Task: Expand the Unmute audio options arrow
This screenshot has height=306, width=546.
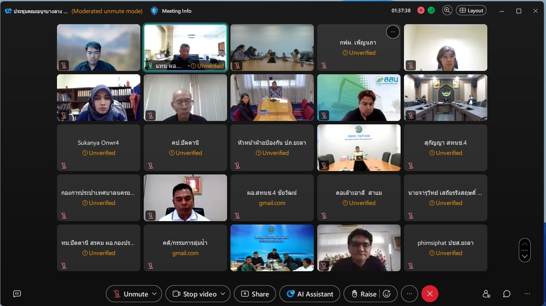Action: point(154,294)
